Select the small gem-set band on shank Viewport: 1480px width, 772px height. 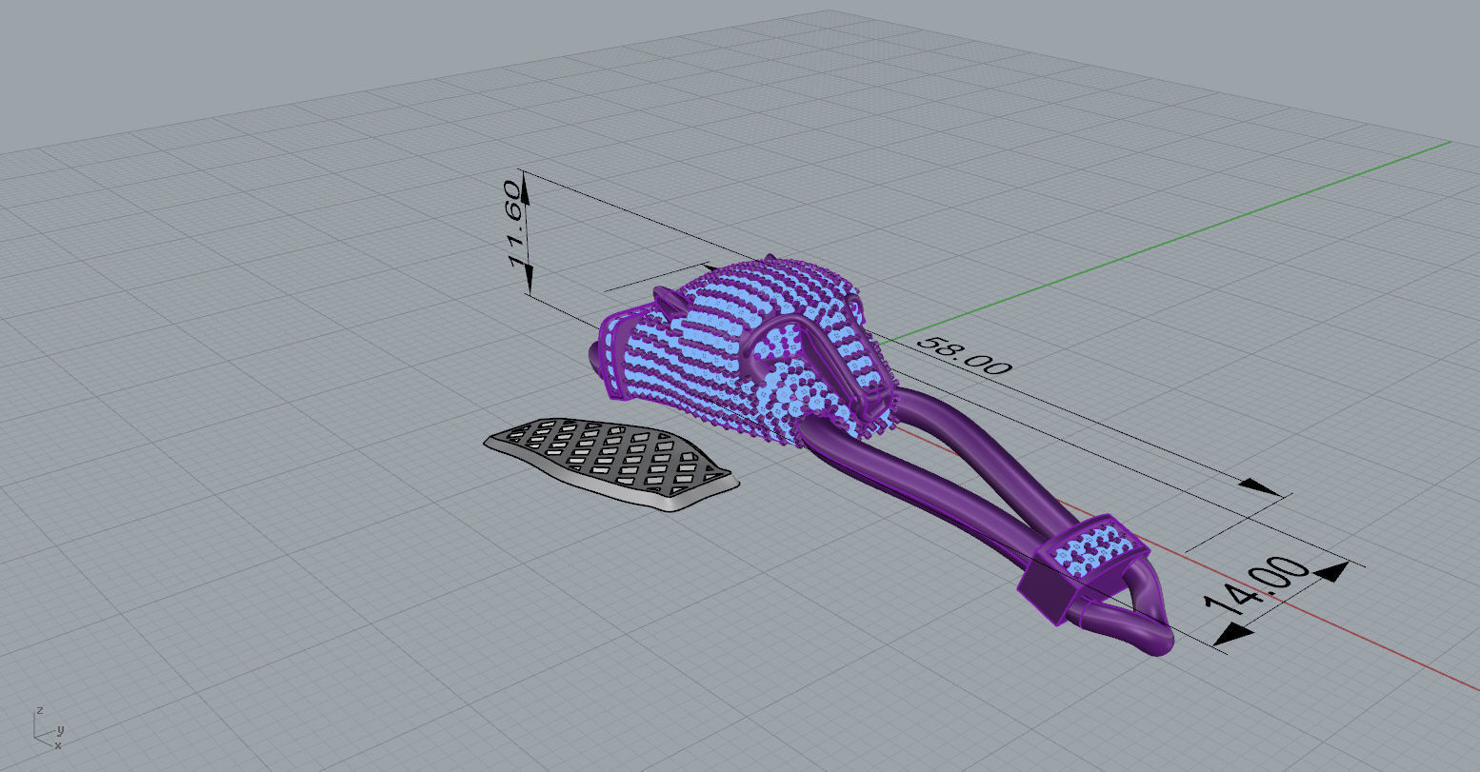1082,568
